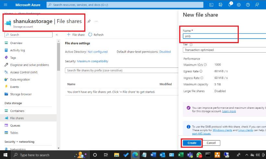Click the Learn more link

[229, 111]
